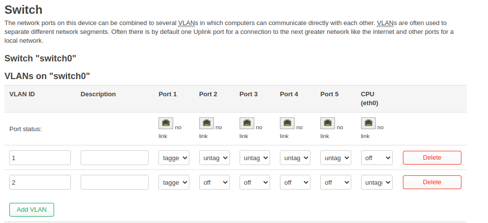Focus the VLAN ID field containing 2

click(40, 182)
